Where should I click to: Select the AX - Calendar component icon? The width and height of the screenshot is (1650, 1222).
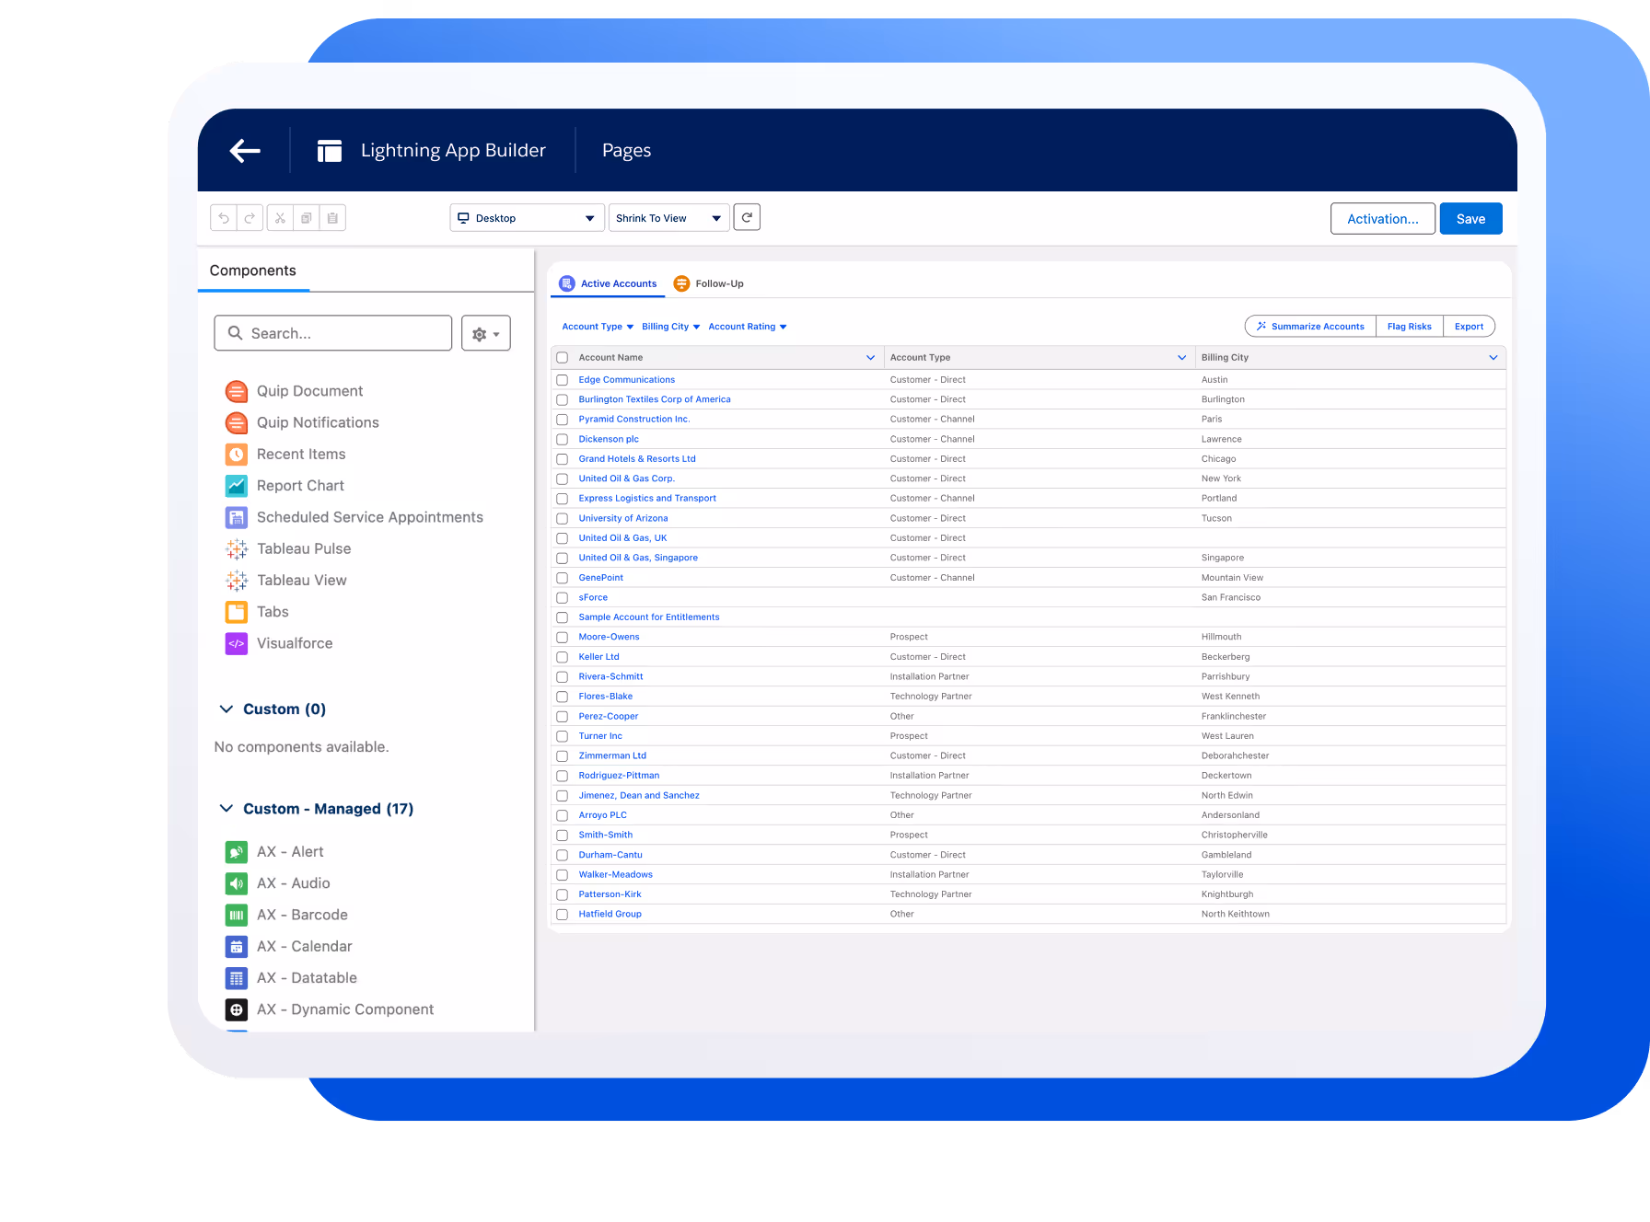click(237, 946)
